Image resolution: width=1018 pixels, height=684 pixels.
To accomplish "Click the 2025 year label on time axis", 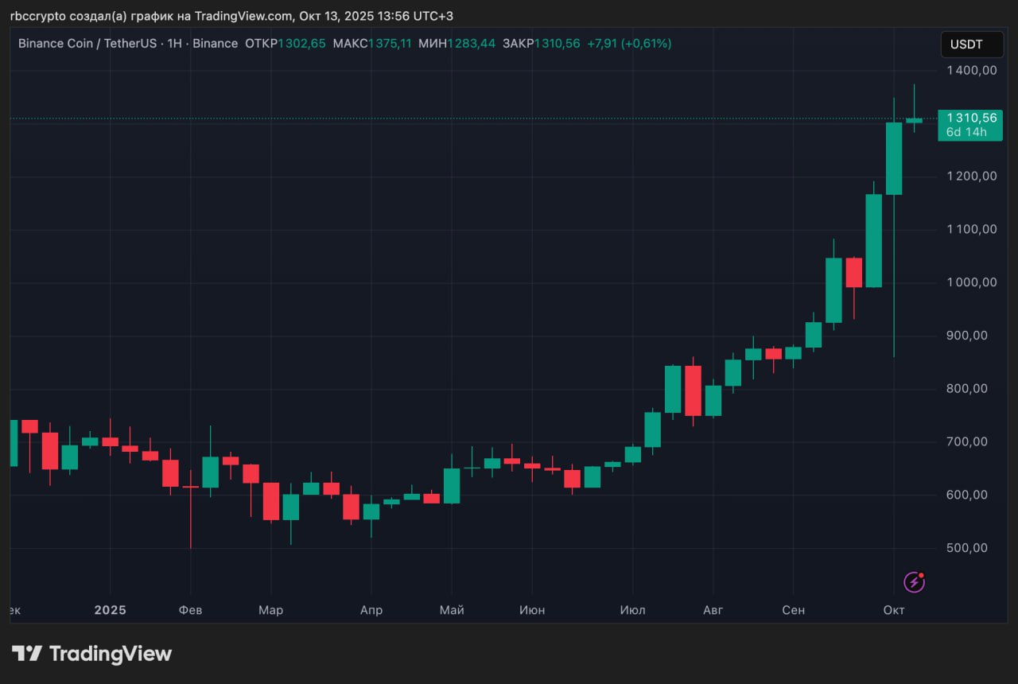I will click(110, 610).
